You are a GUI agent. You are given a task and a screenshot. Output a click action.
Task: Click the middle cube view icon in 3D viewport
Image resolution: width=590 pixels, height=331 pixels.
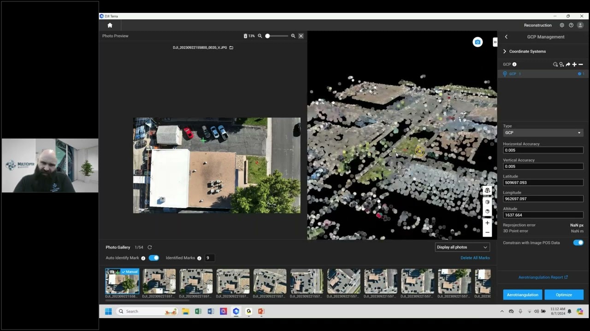pyautogui.click(x=487, y=202)
